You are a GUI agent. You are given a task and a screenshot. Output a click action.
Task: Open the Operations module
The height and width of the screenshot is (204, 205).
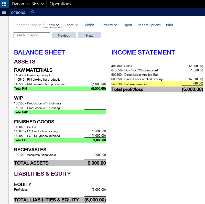pyautogui.click(x=60, y=4)
